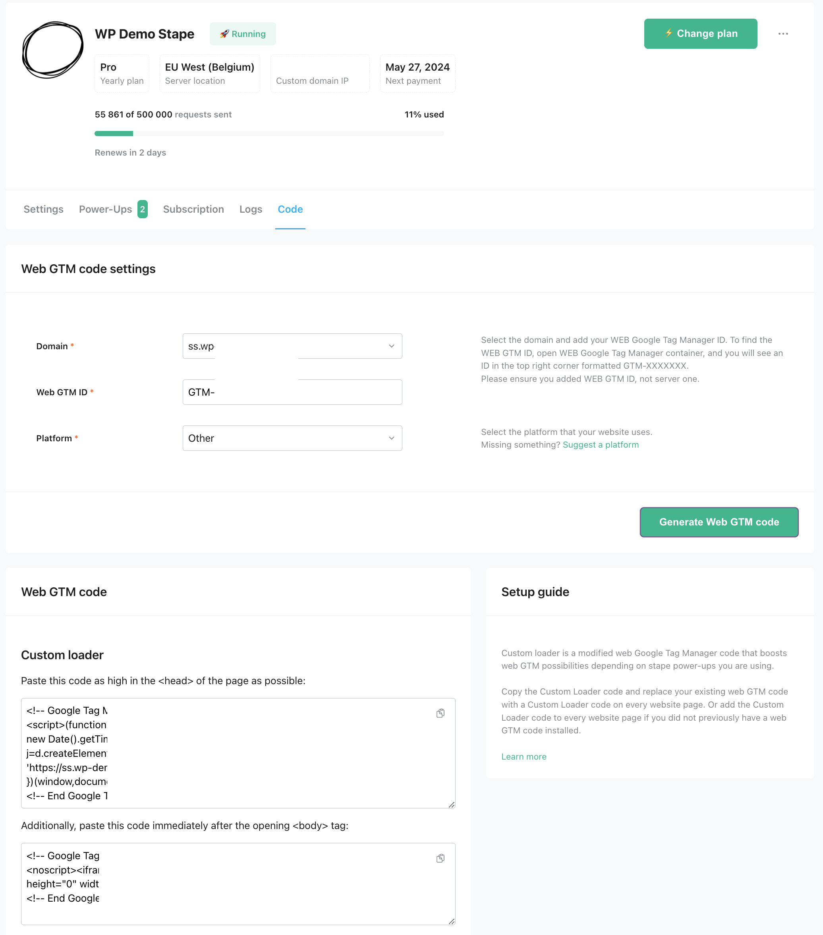Click the lightning bolt on Change plan
This screenshot has width=823, height=935.
tap(669, 33)
